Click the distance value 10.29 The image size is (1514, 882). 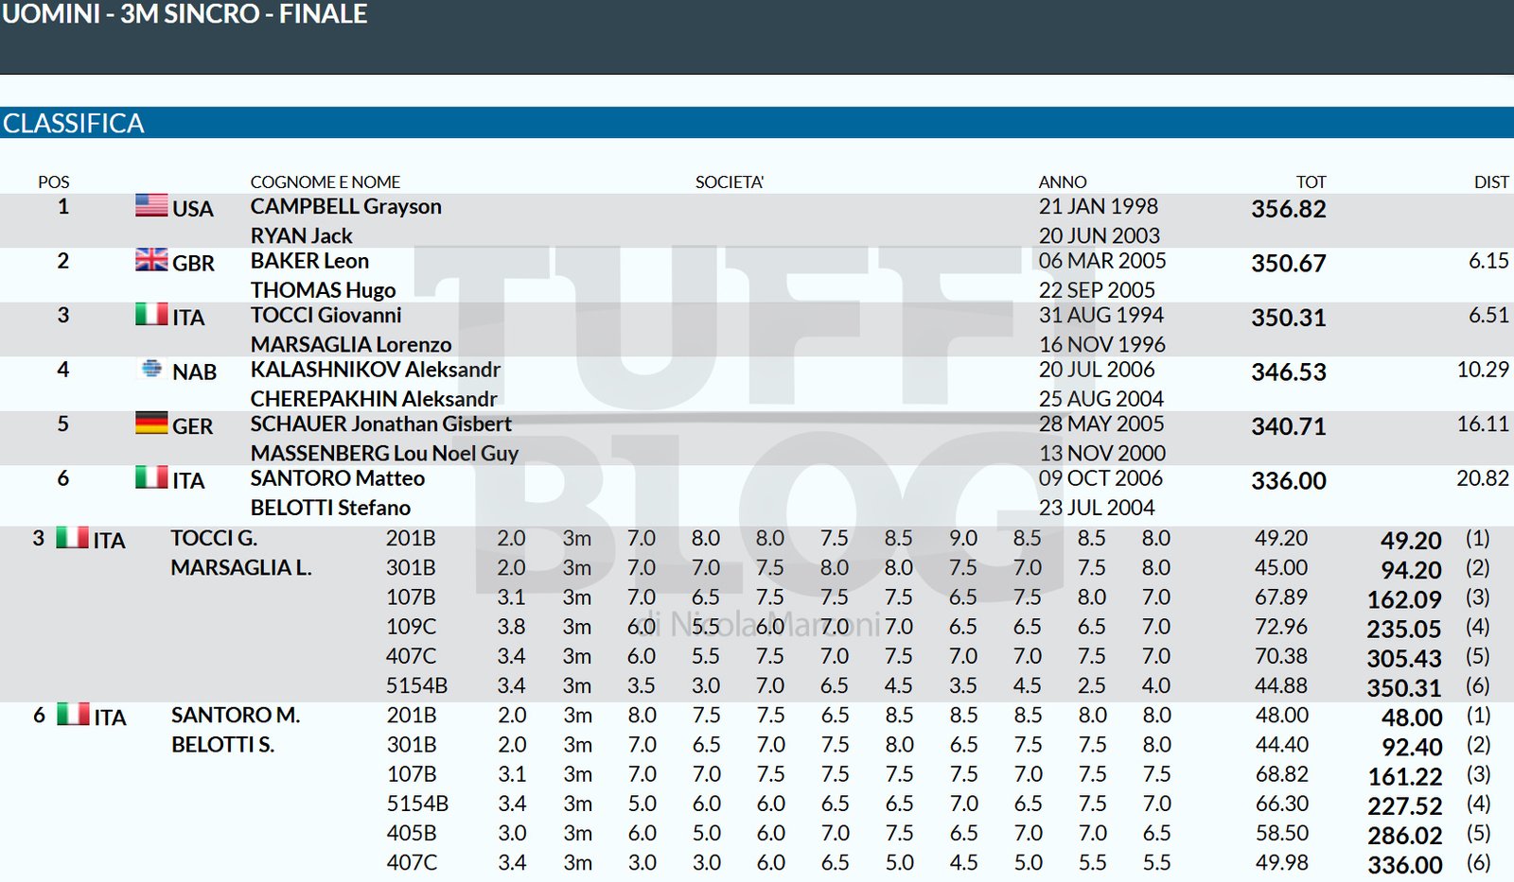pyautogui.click(x=1483, y=370)
